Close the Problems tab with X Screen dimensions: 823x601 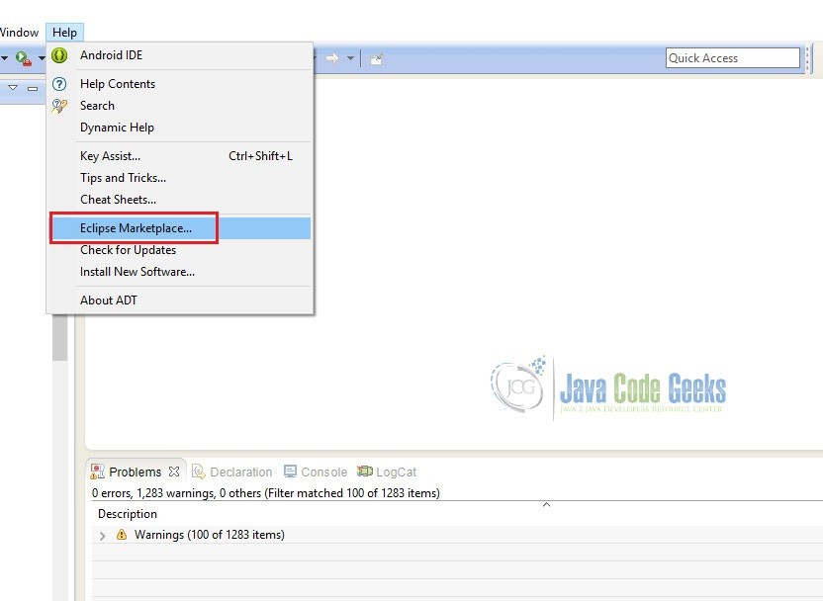(x=174, y=472)
